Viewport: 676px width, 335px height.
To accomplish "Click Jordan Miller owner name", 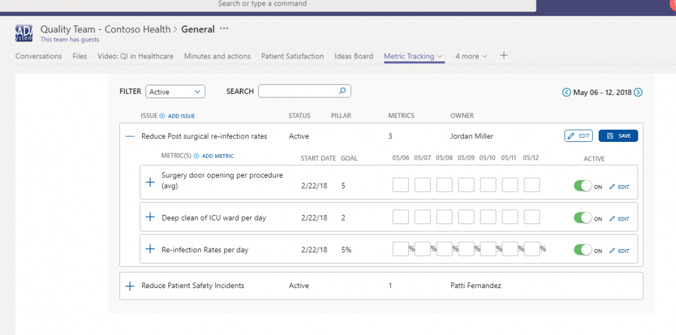I will point(471,136).
